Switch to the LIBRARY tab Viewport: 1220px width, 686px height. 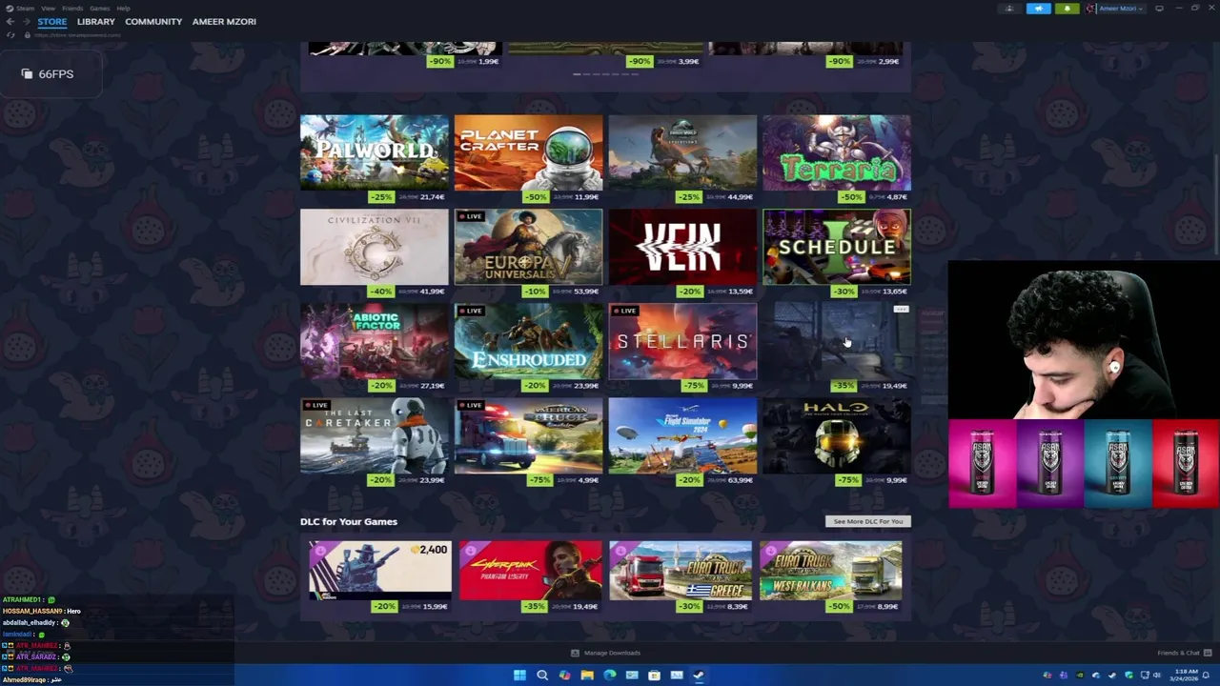[x=96, y=21]
